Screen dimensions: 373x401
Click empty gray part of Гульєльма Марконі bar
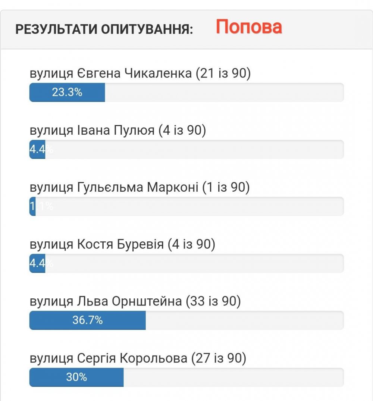[x=190, y=206]
